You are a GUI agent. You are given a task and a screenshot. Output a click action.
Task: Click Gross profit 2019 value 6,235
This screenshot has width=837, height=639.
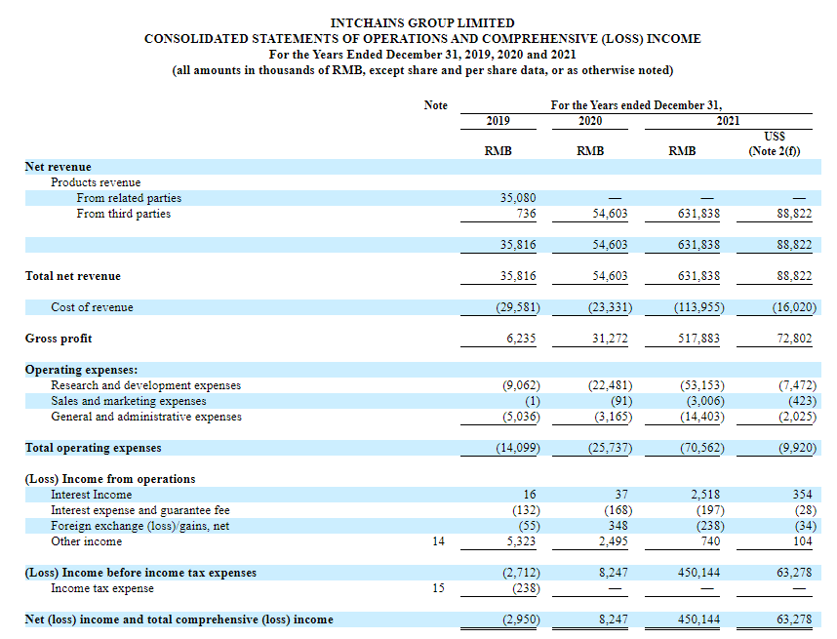click(521, 339)
